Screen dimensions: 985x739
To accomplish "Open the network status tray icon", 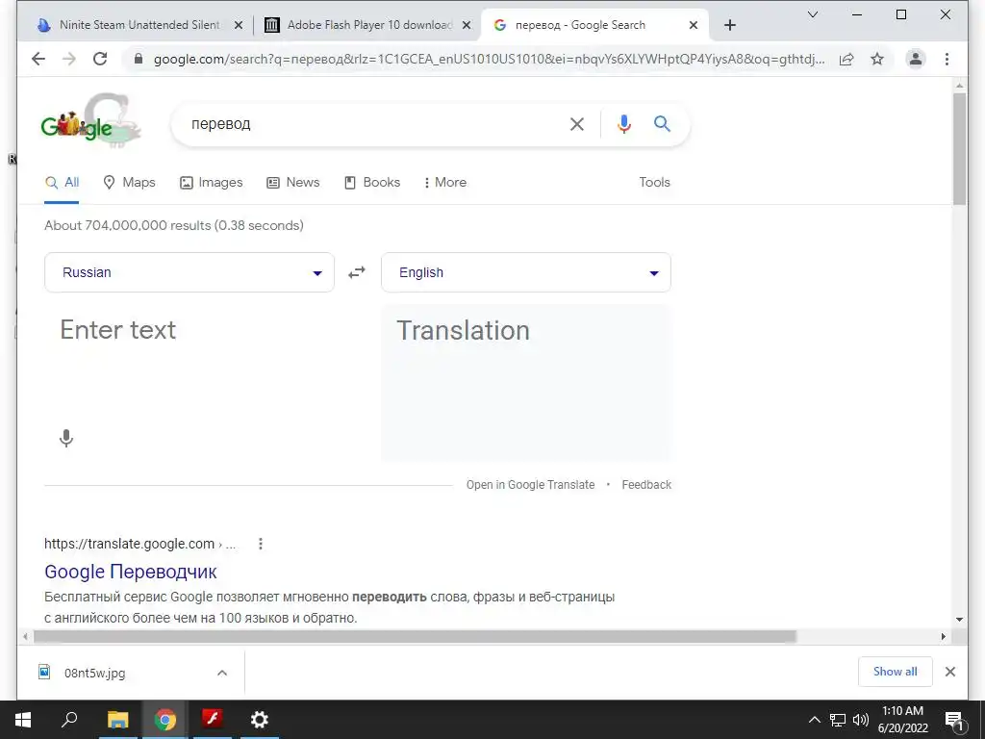I will [x=838, y=720].
